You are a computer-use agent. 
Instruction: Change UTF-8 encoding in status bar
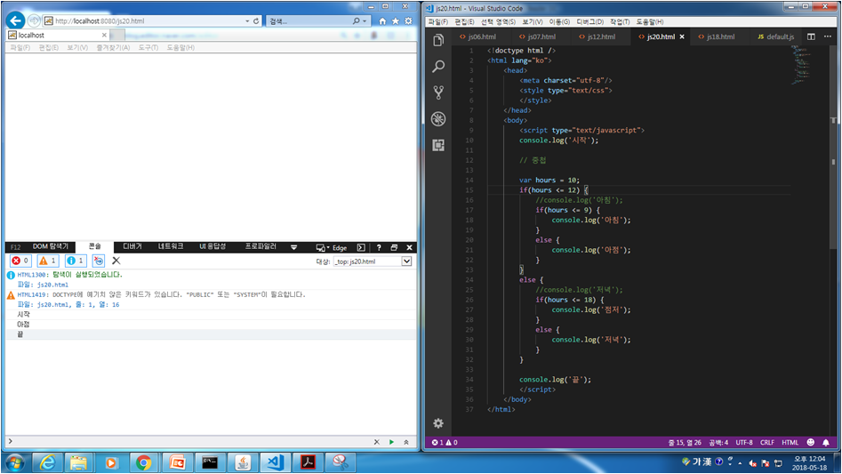click(743, 442)
